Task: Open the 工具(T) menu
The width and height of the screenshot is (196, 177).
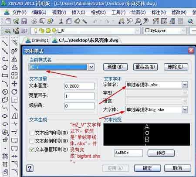Action: [x=118, y=13]
